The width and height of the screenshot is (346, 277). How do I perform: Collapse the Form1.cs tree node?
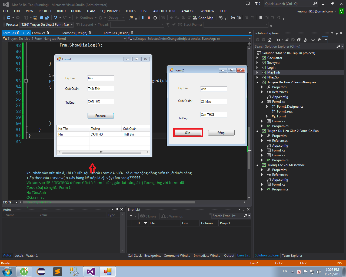point(262,102)
